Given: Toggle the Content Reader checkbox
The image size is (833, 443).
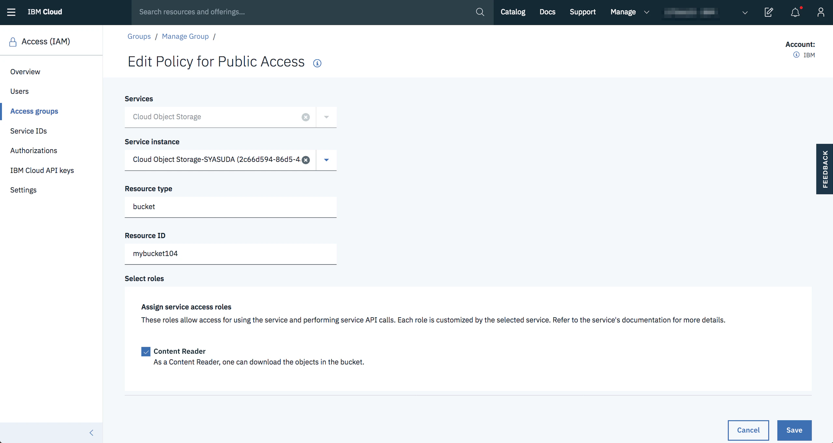Looking at the screenshot, I should click(146, 351).
